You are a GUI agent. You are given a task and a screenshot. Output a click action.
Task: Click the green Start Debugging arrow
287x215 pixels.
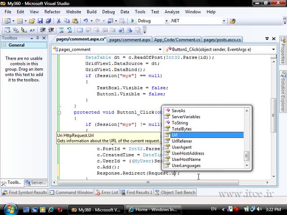[132, 21]
